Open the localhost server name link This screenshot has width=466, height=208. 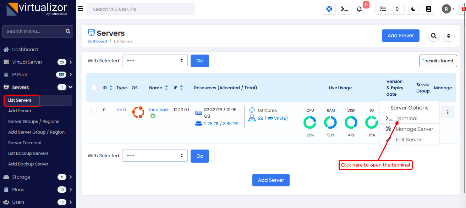click(x=159, y=110)
